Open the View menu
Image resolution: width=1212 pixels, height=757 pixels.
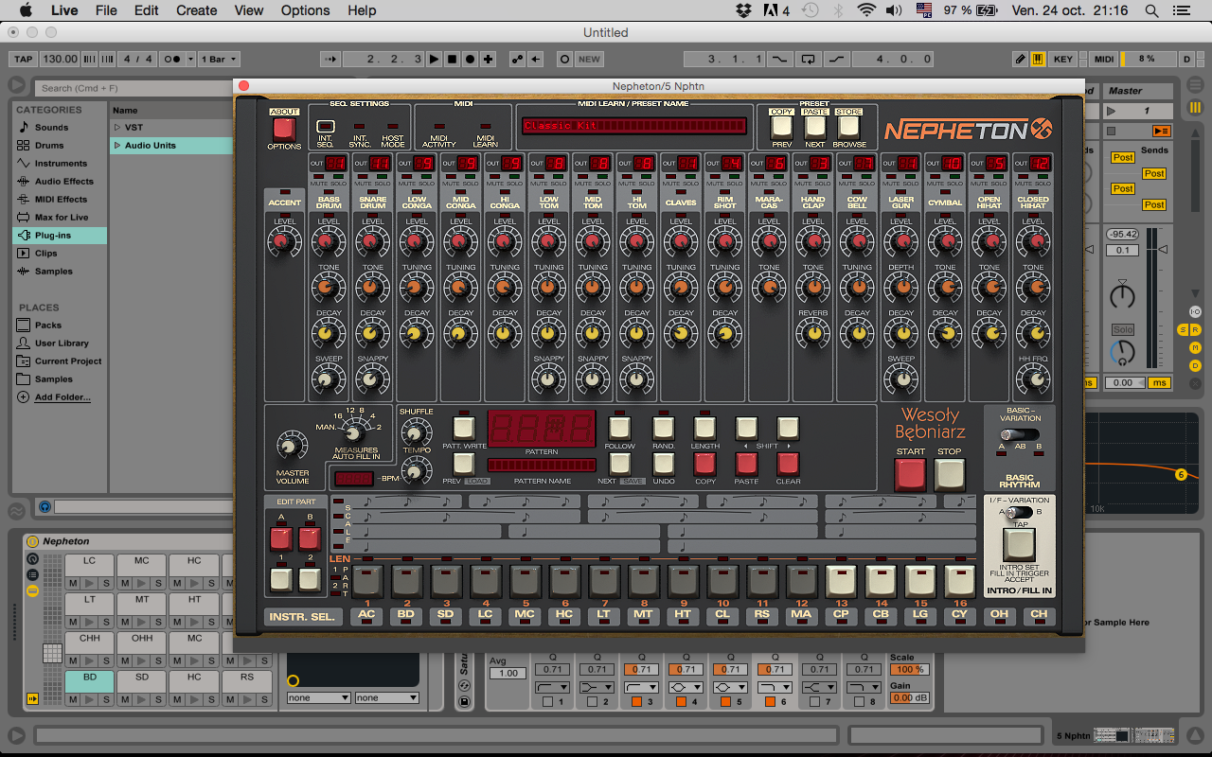pos(249,10)
